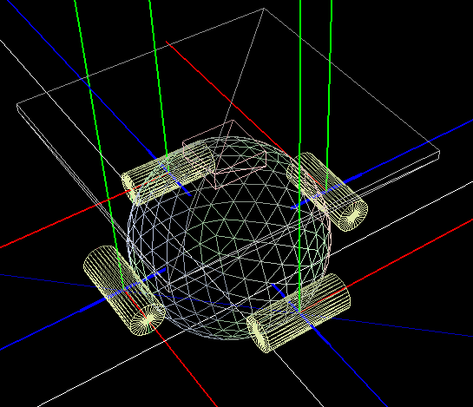Image resolution: width=473 pixels, height=407 pixels.
Task: Click the rear-right yellow wheel cylinder
Action: [327, 191]
